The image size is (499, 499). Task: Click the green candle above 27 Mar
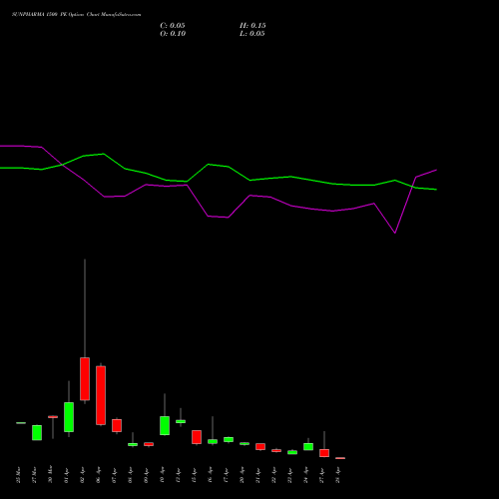coord(37,433)
